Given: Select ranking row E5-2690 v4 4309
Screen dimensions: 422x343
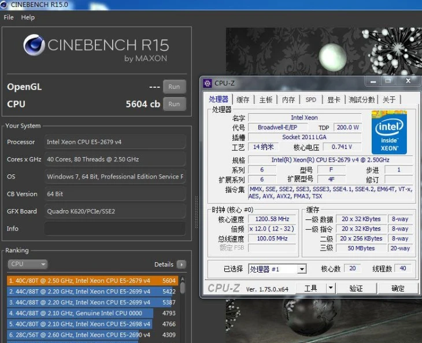Looking at the screenshot, I should tap(92, 335).
